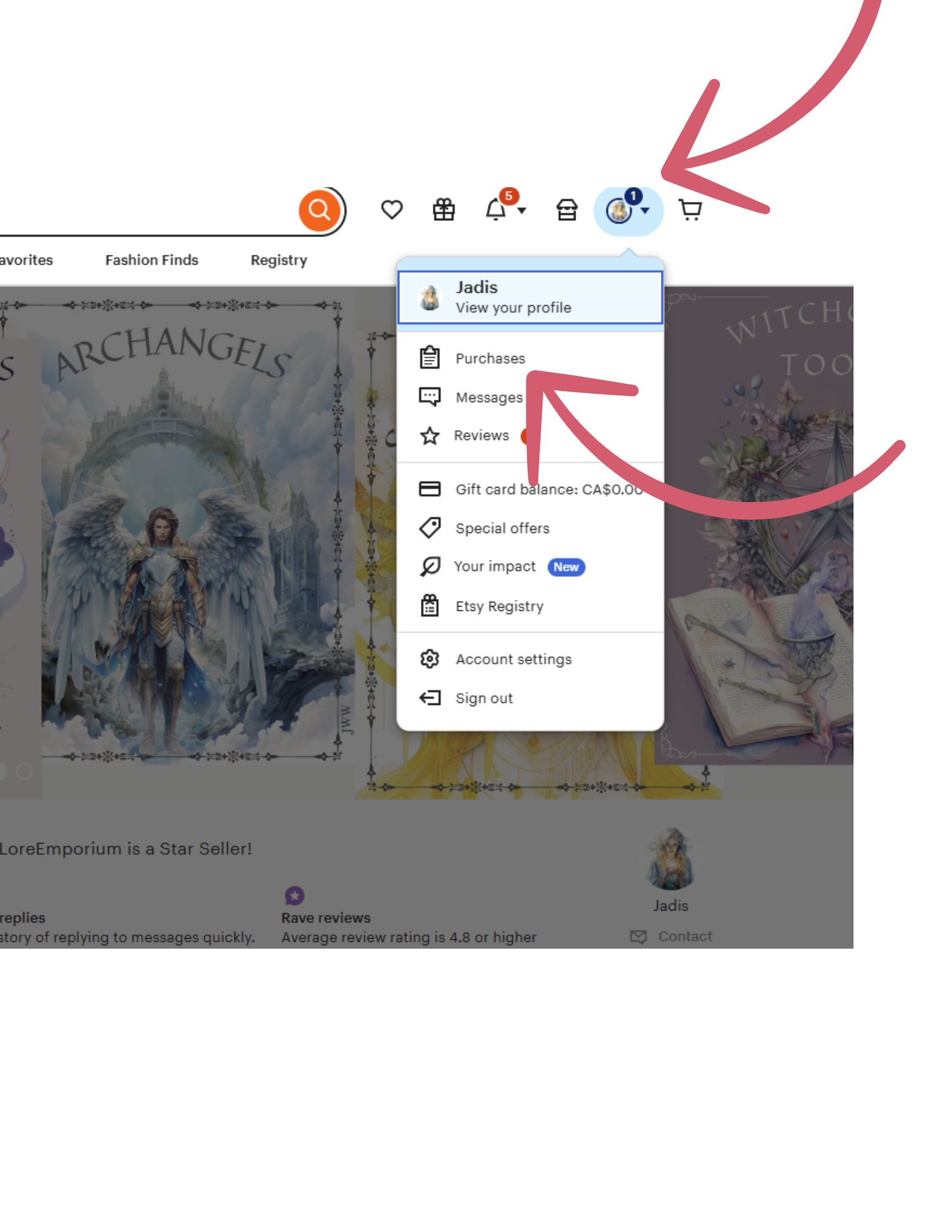Select Jadis View your profile
The image size is (948, 1228).
tap(530, 297)
